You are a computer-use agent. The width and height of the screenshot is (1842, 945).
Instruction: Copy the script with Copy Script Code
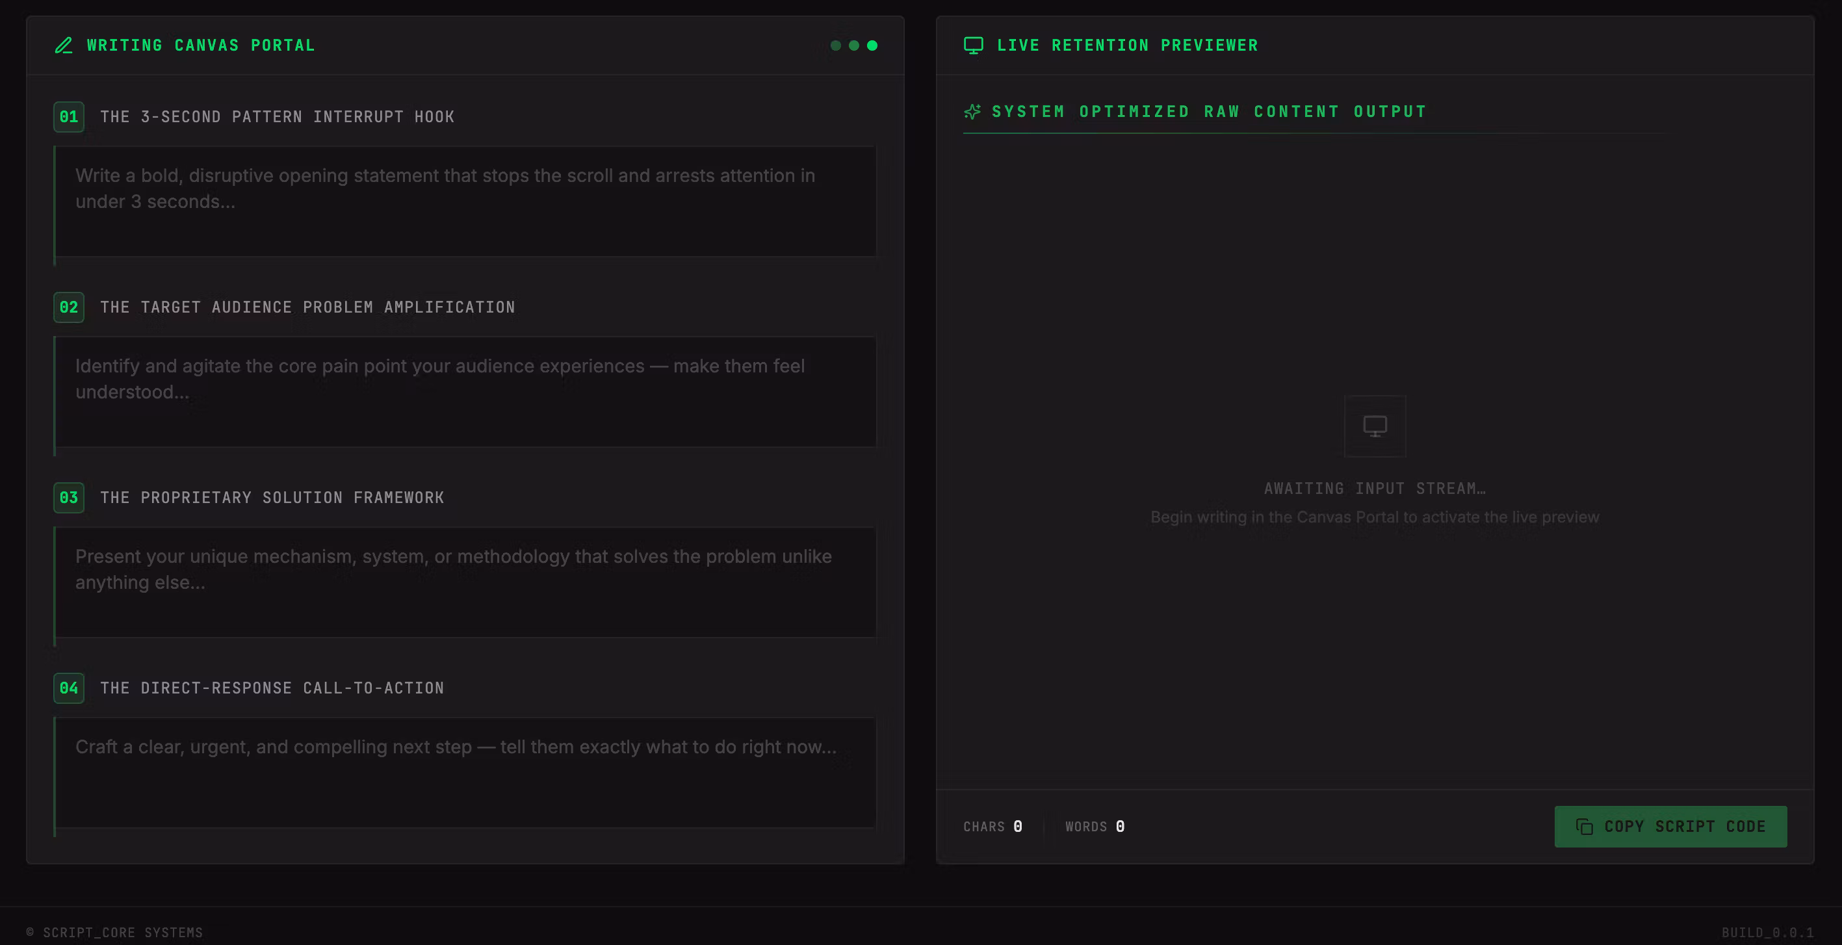pyautogui.click(x=1670, y=826)
